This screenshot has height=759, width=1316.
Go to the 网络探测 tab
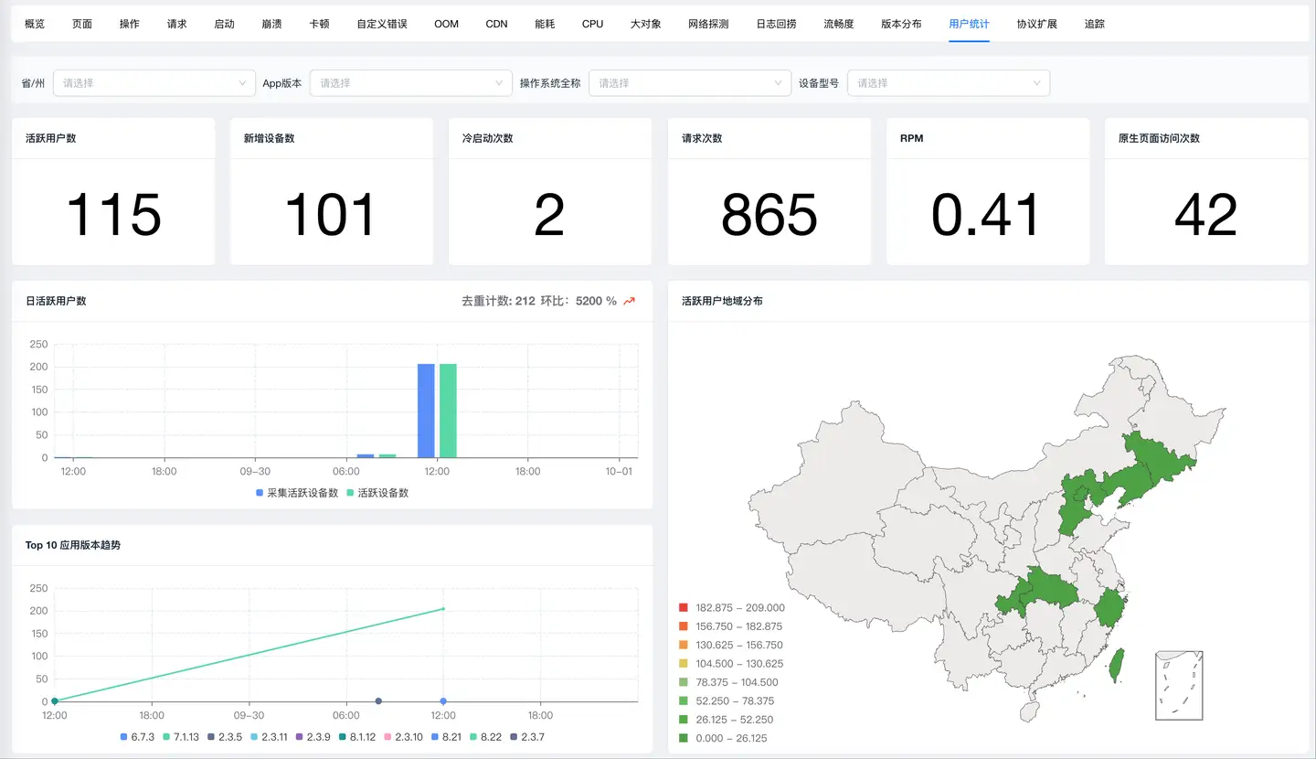[x=708, y=24]
